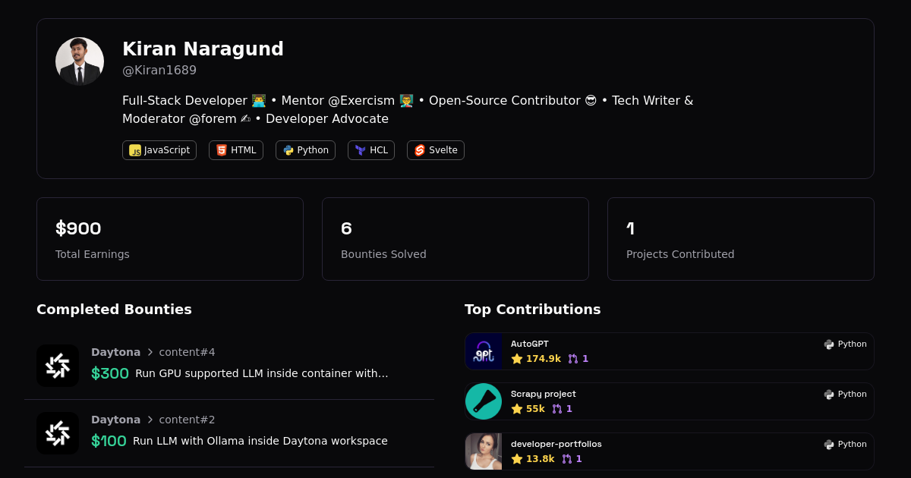Click the Svelte language badge
The height and width of the screenshot is (478, 911).
click(x=436, y=150)
